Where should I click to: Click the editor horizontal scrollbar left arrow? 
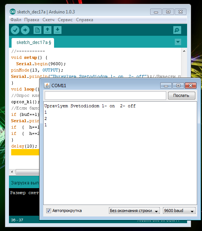(x=12, y=172)
